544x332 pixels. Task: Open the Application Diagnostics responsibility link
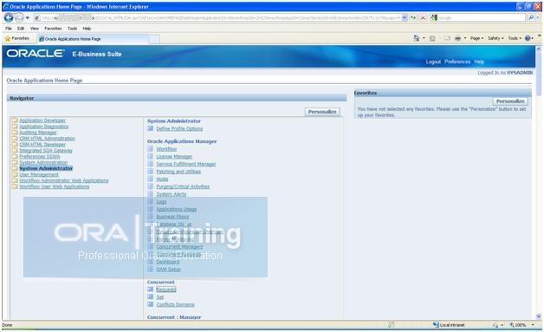43,127
